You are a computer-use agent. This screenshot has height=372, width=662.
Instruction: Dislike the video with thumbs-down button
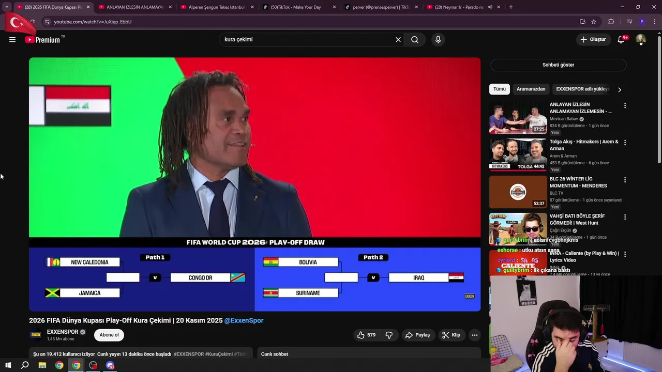pos(389,335)
